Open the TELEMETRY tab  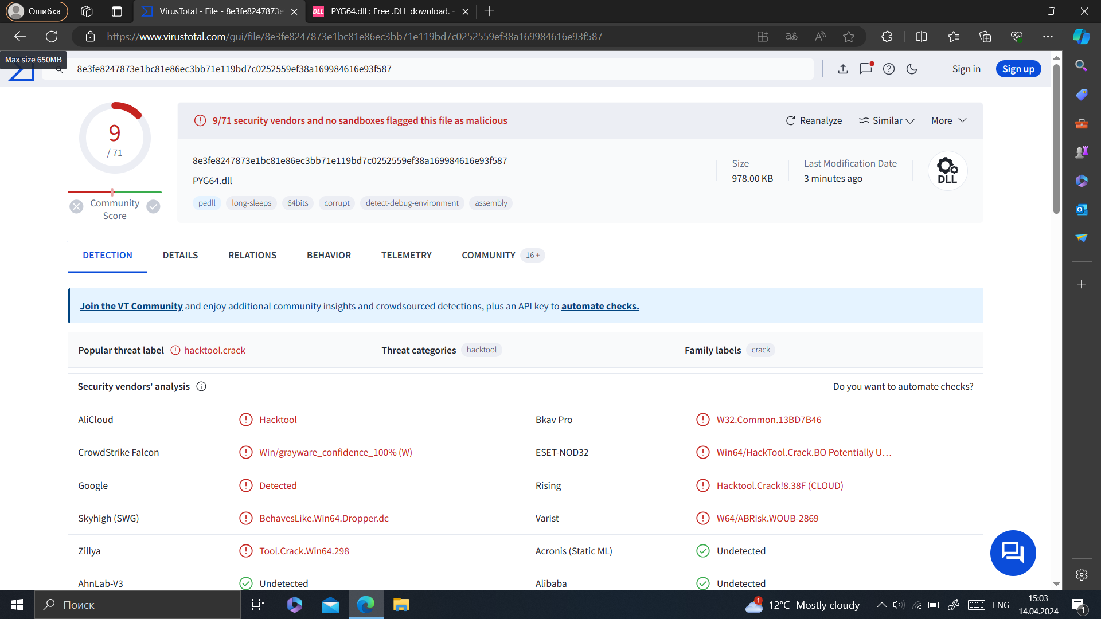(407, 255)
